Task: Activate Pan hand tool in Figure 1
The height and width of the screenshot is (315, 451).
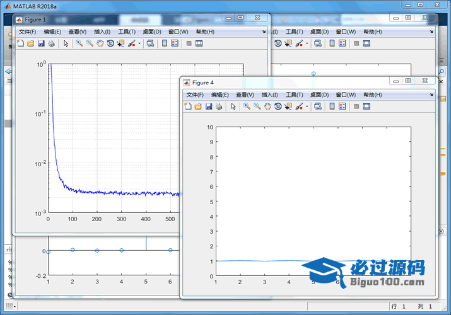Action: click(x=100, y=43)
